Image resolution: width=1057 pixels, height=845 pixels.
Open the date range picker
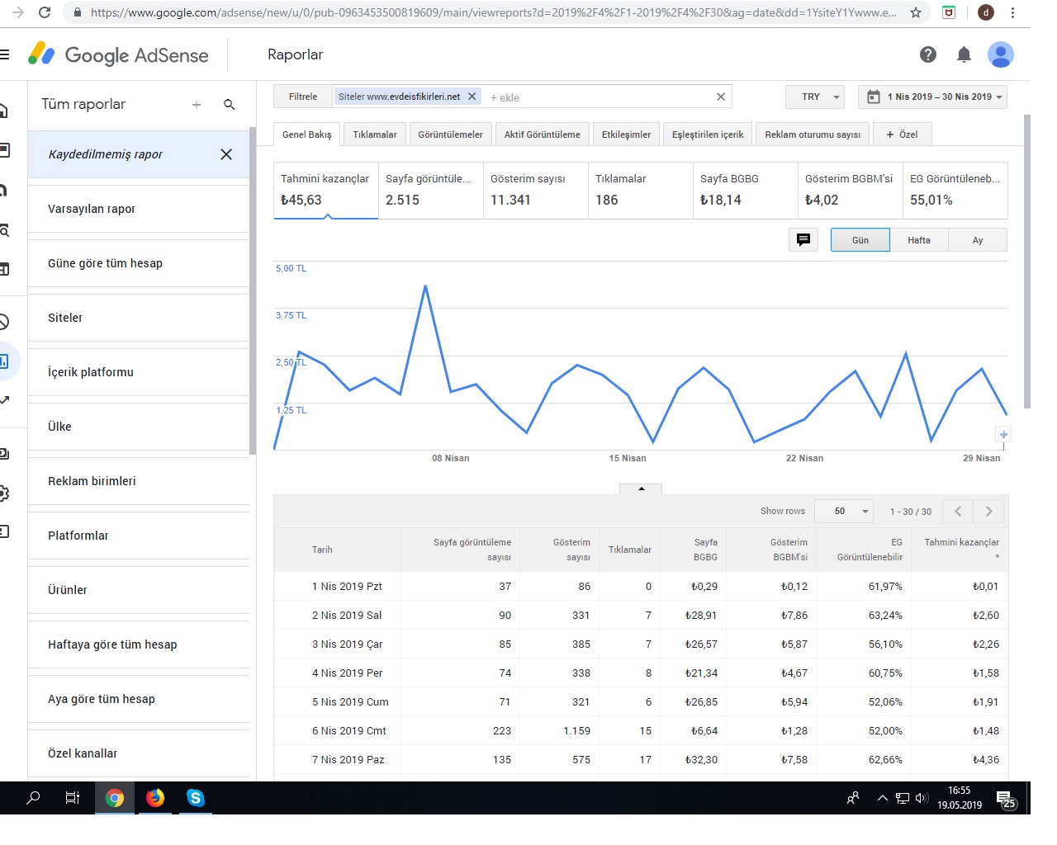click(932, 97)
